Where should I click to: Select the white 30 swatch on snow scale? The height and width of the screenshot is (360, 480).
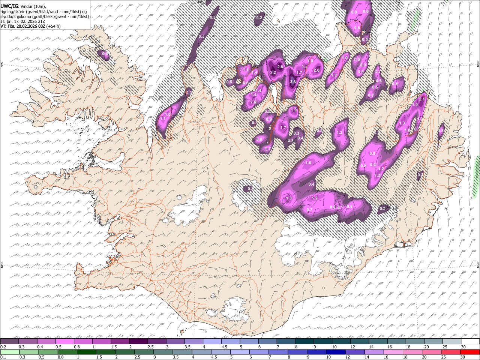point(470,342)
